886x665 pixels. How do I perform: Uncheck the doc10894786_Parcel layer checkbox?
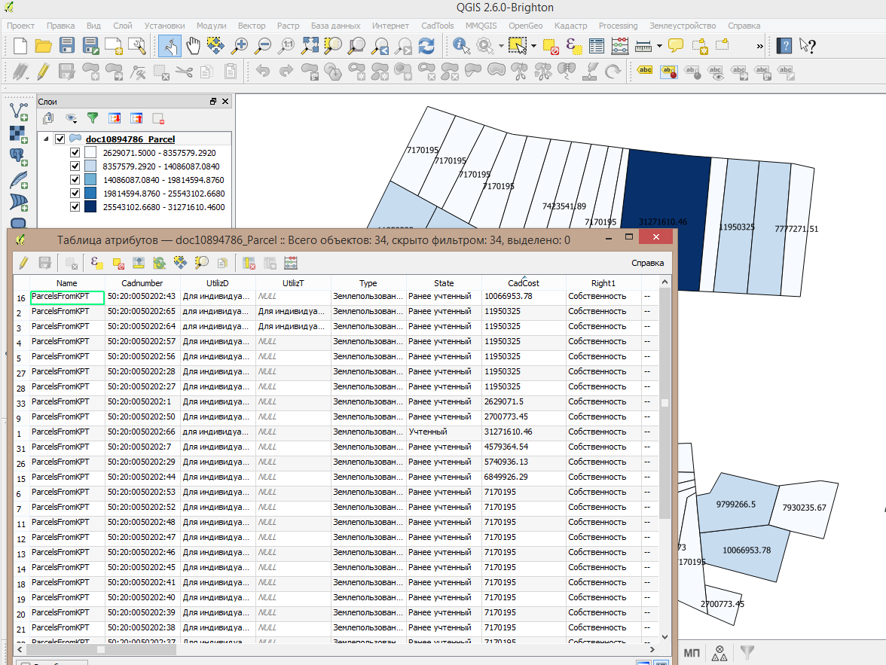click(60, 139)
